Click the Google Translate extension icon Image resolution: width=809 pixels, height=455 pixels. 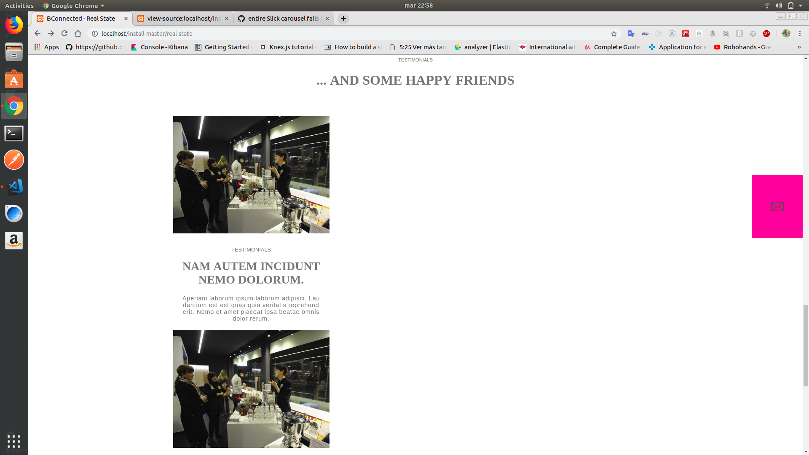(x=631, y=34)
